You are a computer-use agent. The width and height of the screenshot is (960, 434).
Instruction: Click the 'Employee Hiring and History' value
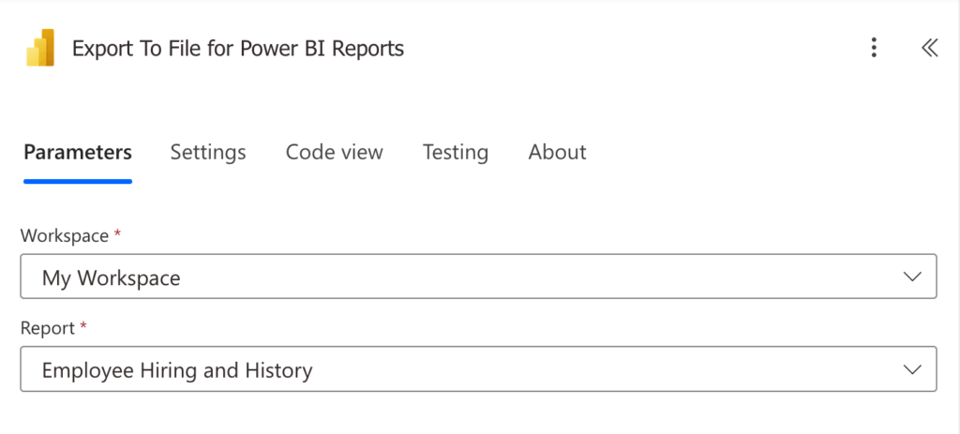(x=177, y=370)
